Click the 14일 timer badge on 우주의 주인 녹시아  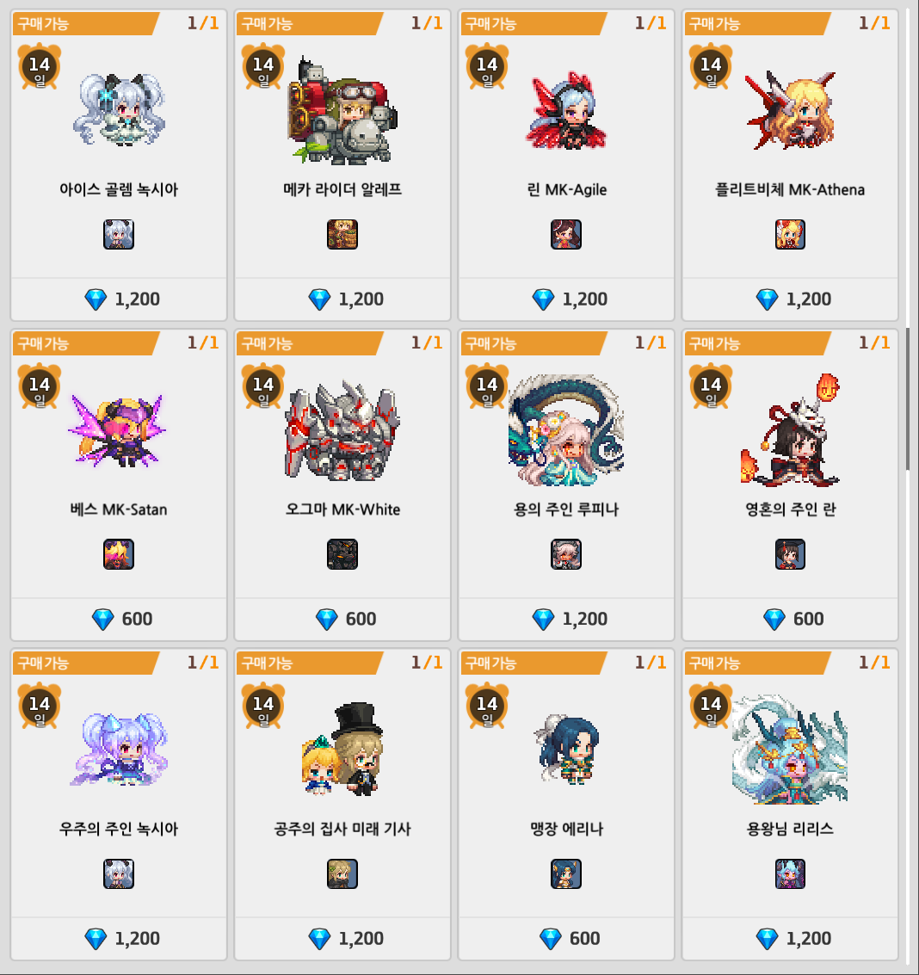coord(40,706)
